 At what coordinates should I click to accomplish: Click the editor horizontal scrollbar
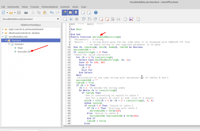[131, 126]
